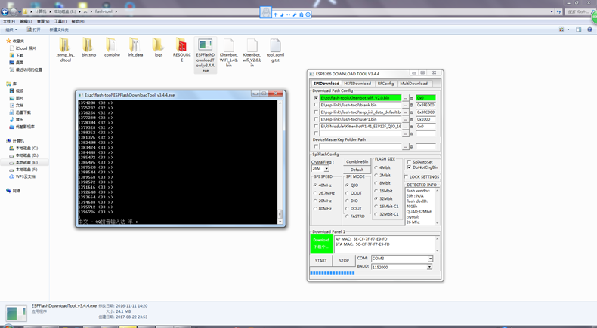The width and height of the screenshot is (597, 328).
Task: Uncheck the Kittenbot_wifi_V2.0.bin path checkbox
Action: [x=316, y=98]
